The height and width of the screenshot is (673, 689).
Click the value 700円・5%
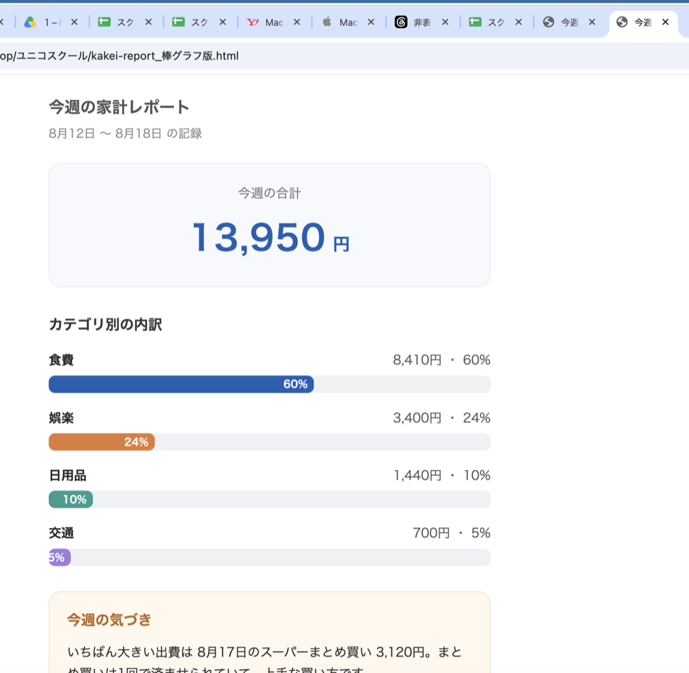pyautogui.click(x=451, y=533)
